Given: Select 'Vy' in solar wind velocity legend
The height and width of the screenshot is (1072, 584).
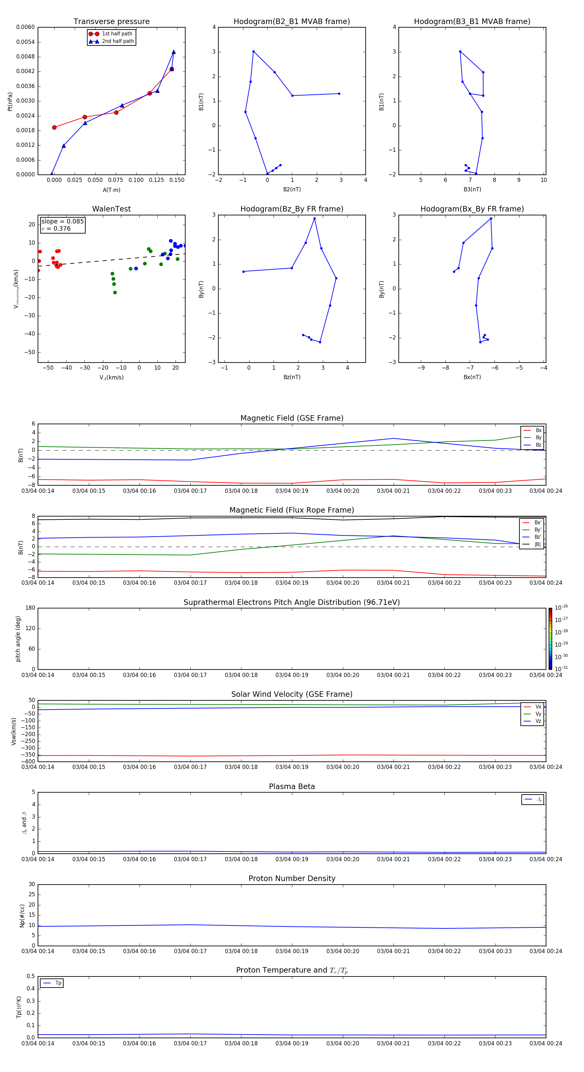Looking at the screenshot, I should pos(532,714).
